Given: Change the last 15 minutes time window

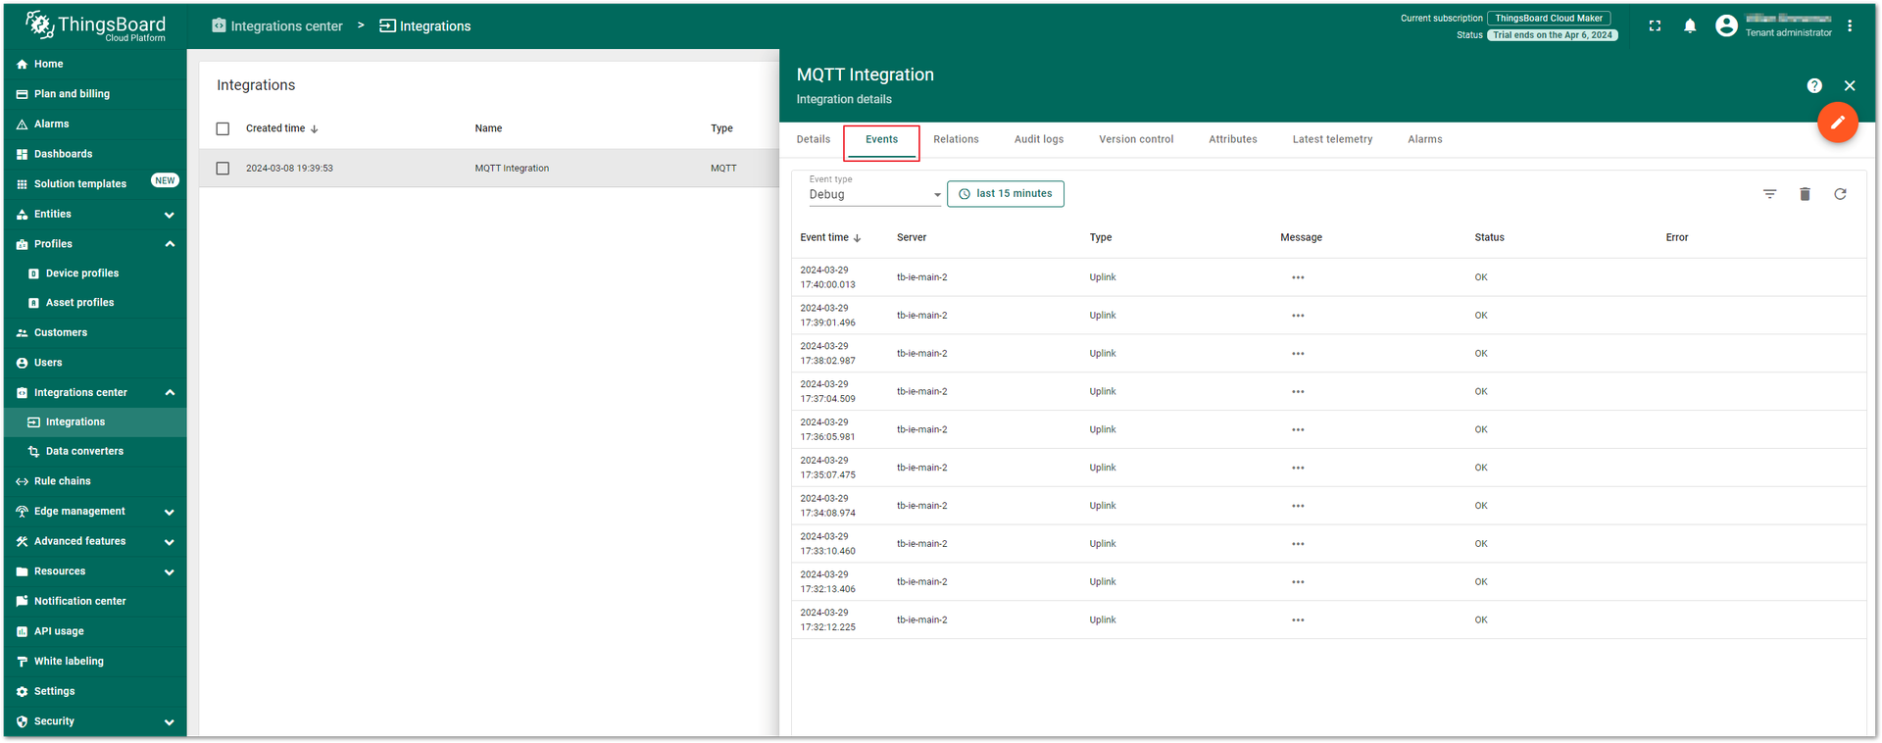Looking at the screenshot, I should click(1006, 194).
